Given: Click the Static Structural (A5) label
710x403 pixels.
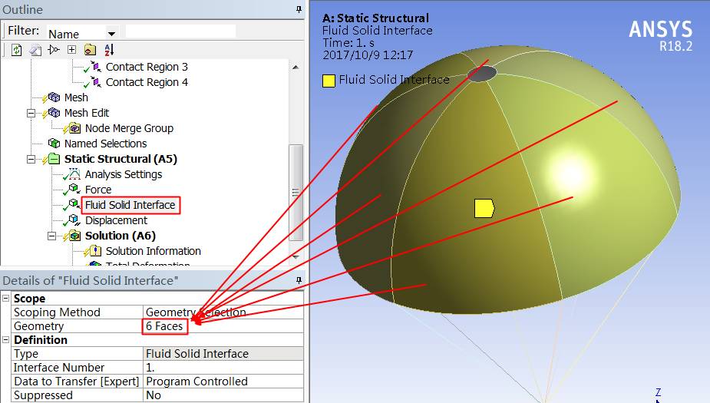Looking at the screenshot, I should tap(121, 159).
